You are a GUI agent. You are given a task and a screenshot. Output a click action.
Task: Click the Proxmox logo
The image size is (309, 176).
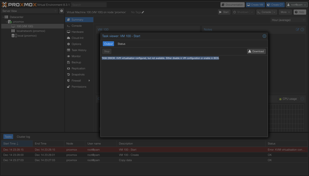pos(19,5)
